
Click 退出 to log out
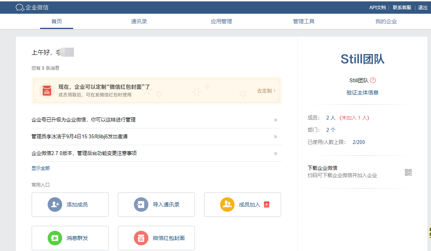(x=423, y=7)
